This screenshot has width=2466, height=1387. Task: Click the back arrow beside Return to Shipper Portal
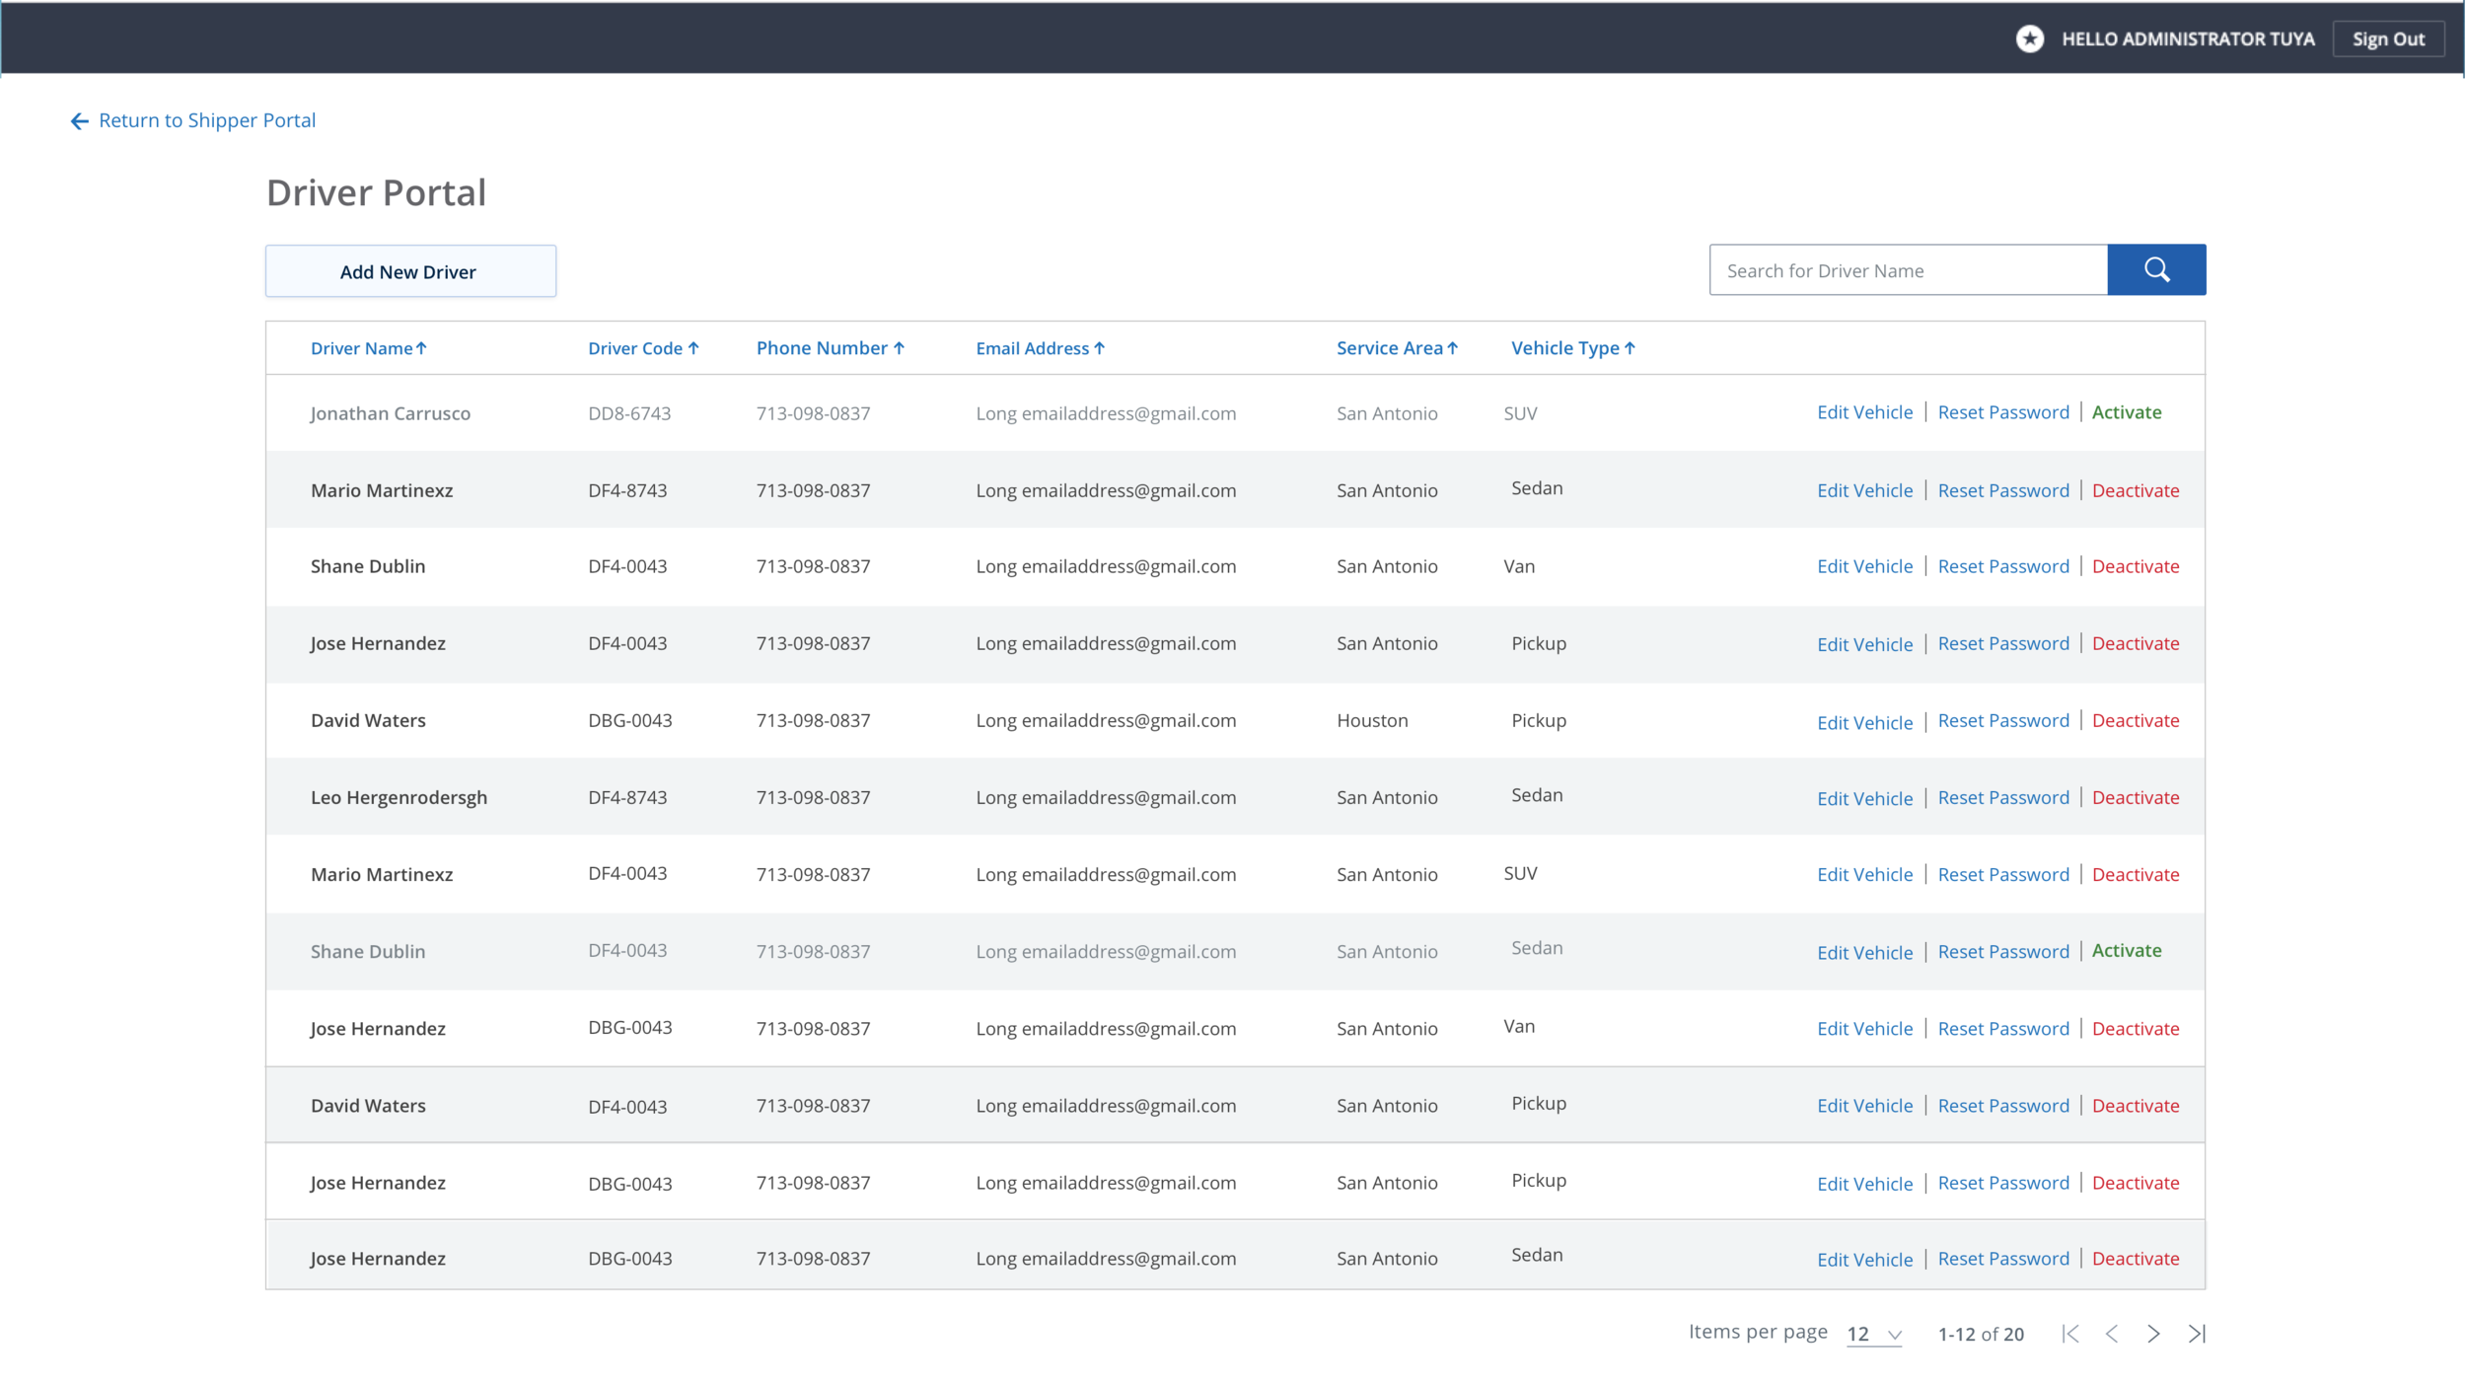80,120
